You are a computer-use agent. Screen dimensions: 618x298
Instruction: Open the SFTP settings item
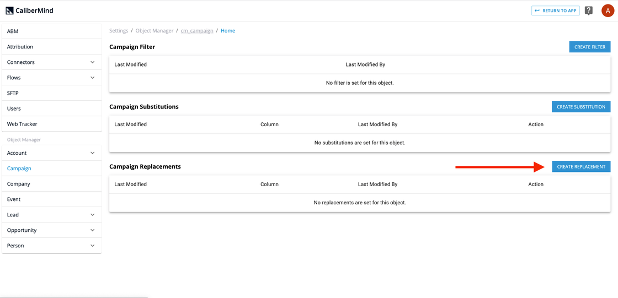pyautogui.click(x=52, y=93)
